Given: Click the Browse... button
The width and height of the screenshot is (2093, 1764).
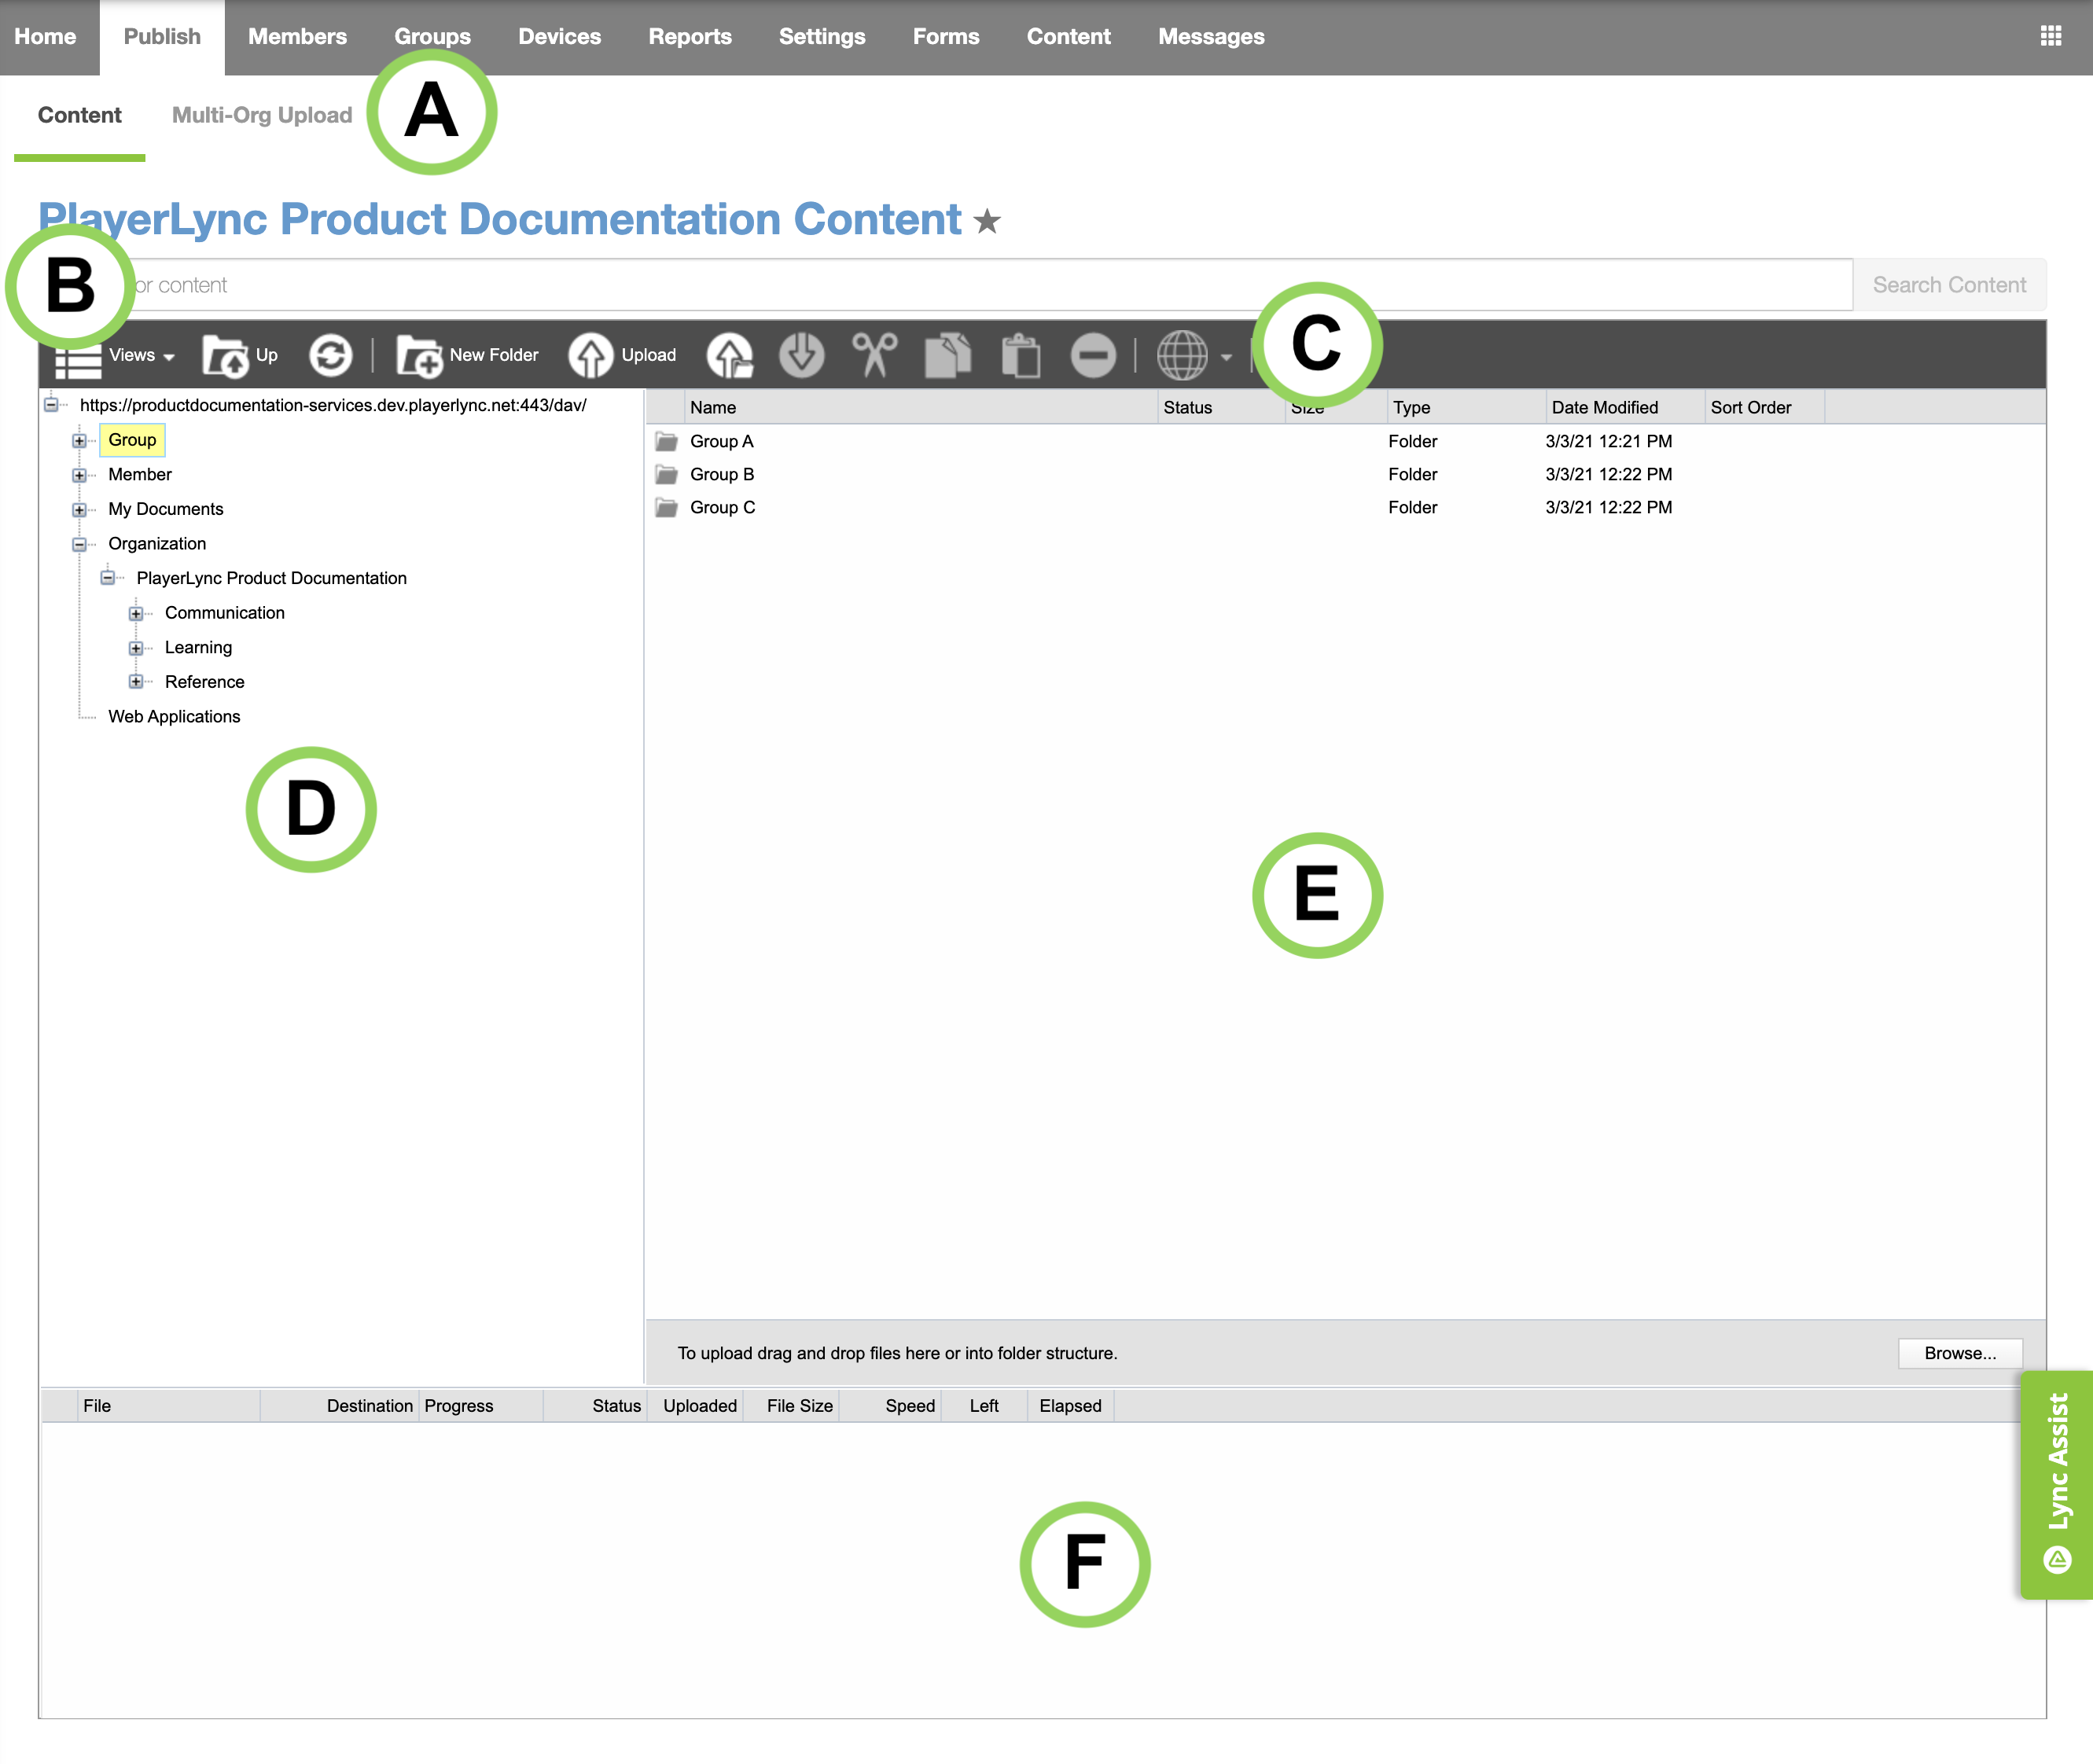Looking at the screenshot, I should coord(1960,1353).
